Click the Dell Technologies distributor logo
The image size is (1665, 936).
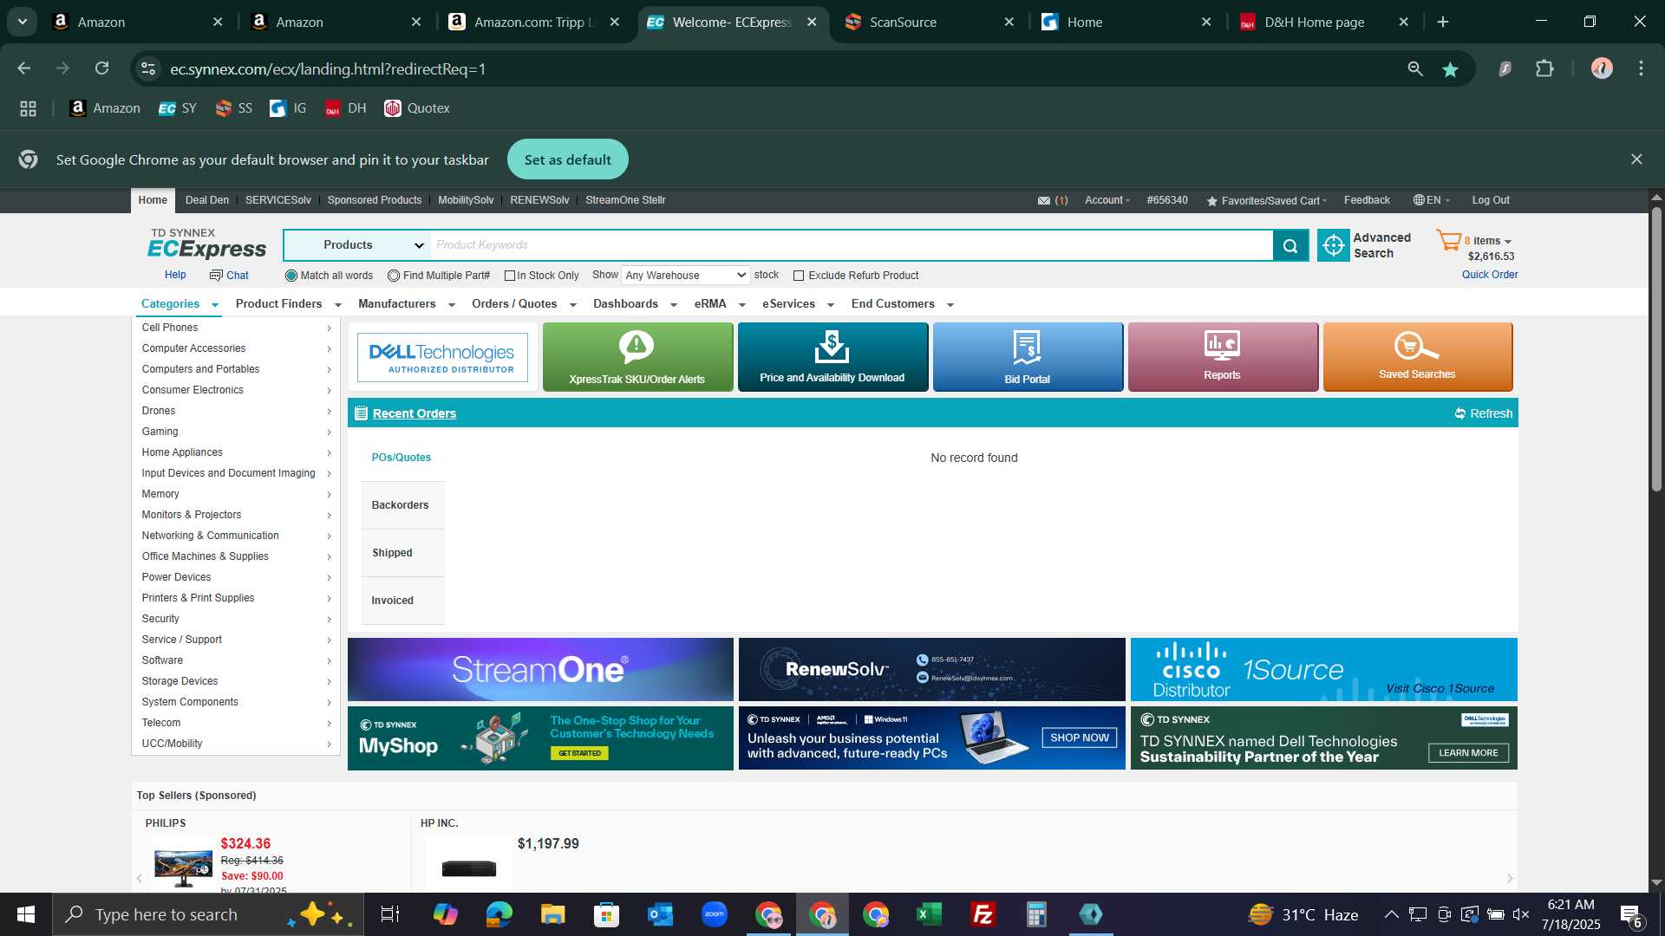click(x=442, y=357)
